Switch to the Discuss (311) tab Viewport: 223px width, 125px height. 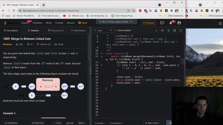56,31
